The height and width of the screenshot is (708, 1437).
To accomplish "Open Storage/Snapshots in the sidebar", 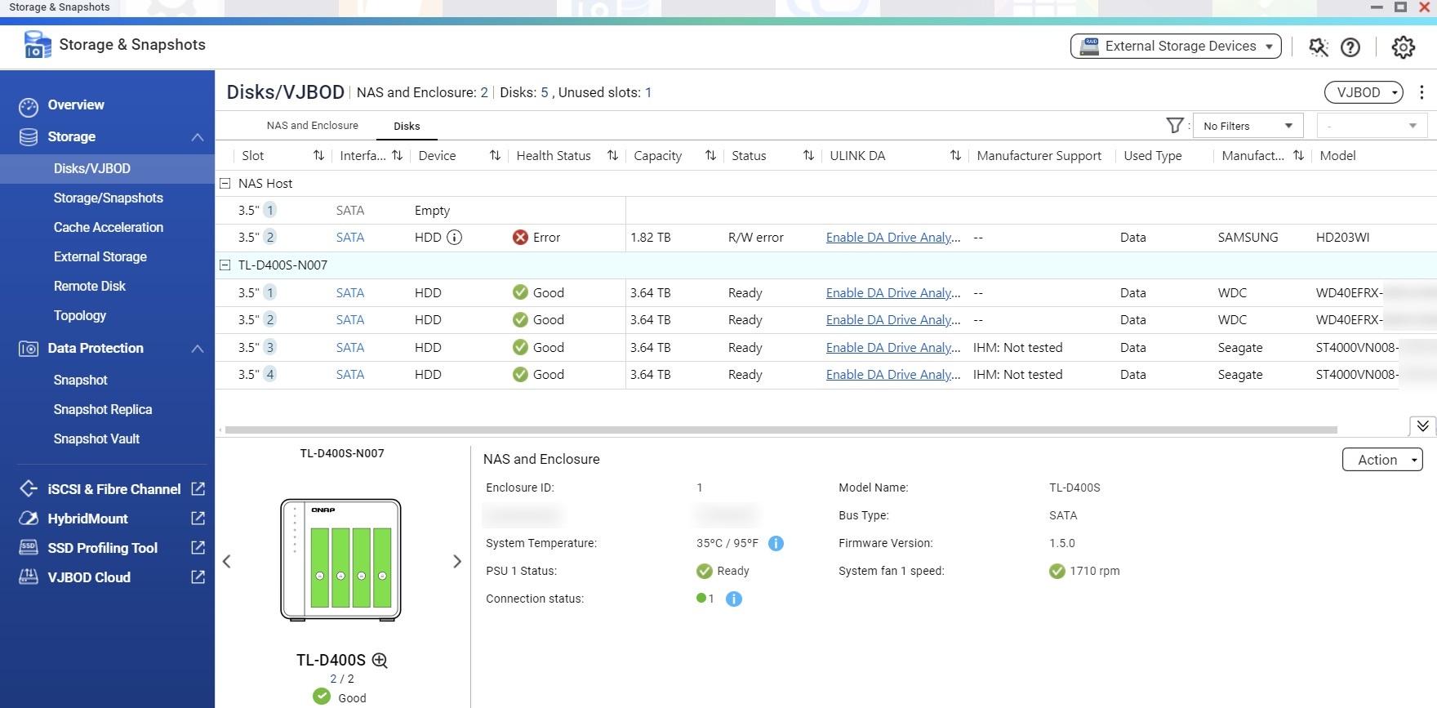I will click(108, 198).
